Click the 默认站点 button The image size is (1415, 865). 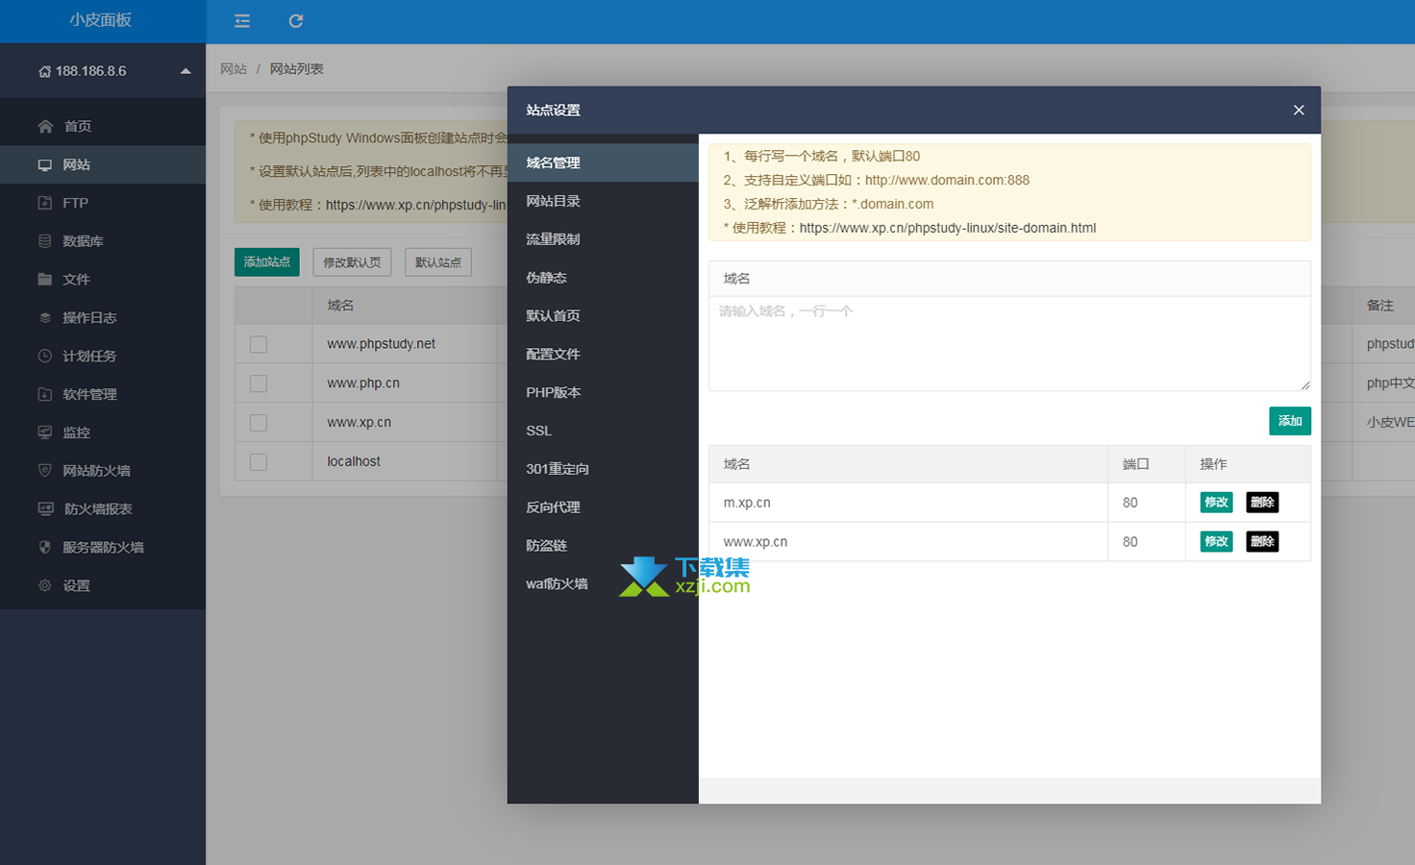point(438,262)
